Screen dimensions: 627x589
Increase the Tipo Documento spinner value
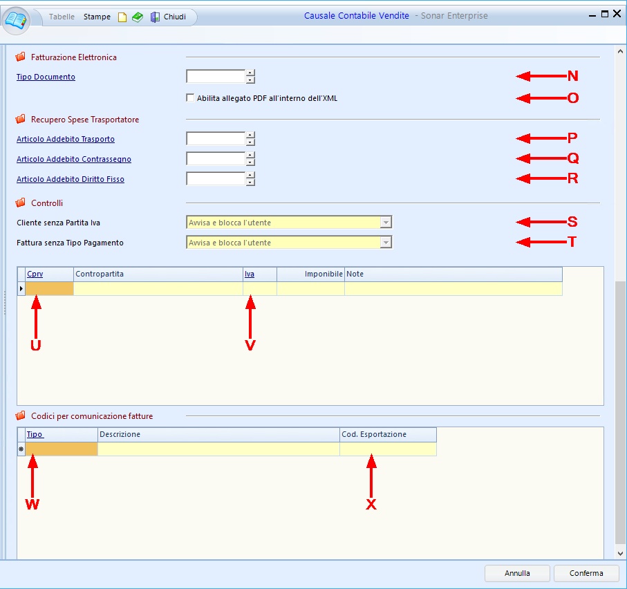pos(250,73)
